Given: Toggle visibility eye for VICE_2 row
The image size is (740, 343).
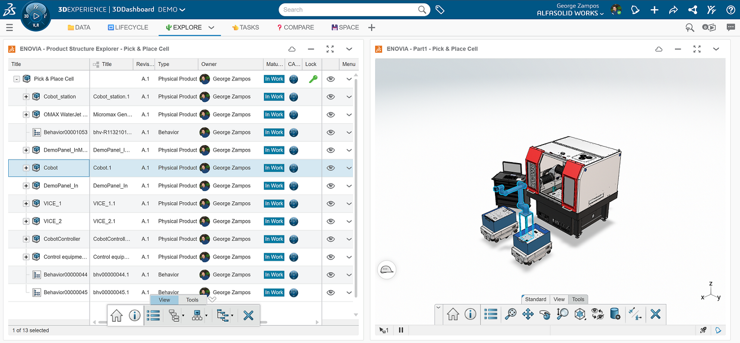Looking at the screenshot, I should tap(331, 221).
